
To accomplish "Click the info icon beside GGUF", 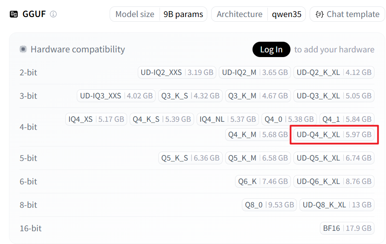I will 53,14.
